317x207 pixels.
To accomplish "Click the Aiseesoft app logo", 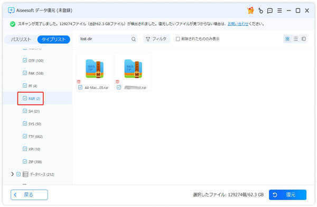I will (x=11, y=11).
